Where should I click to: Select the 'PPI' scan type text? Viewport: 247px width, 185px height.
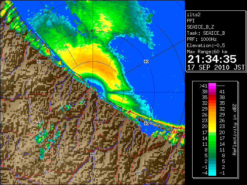point(191,21)
